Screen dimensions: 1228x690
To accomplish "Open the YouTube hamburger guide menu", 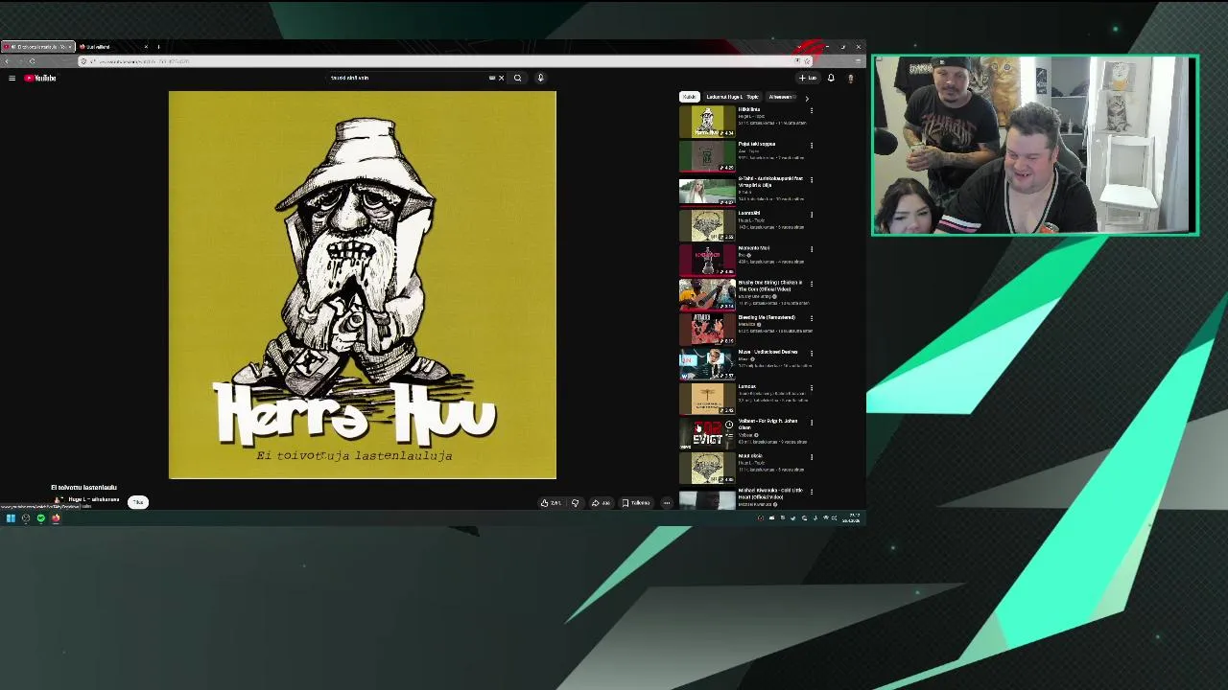I will (12, 78).
